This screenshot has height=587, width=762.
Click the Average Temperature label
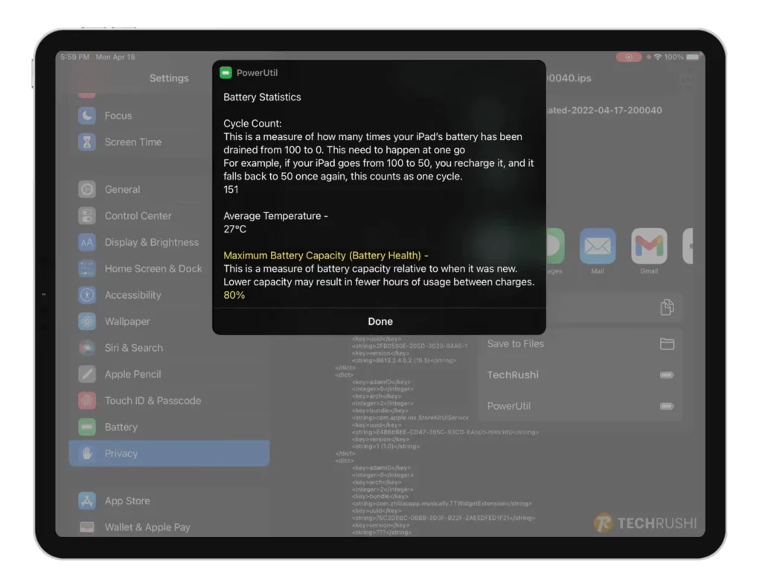[x=275, y=216]
